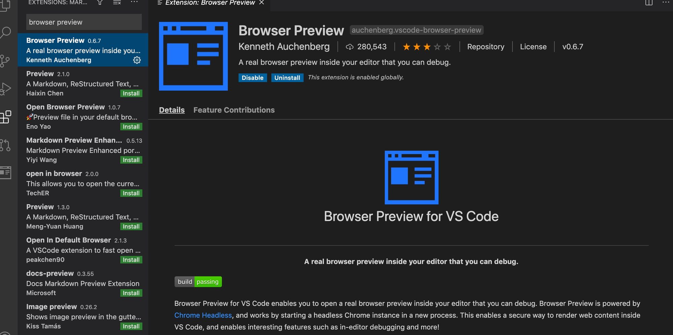Viewport: 673px width, 335px height.
Task: Install docs-preview by Microsoft
Action: pos(131,293)
